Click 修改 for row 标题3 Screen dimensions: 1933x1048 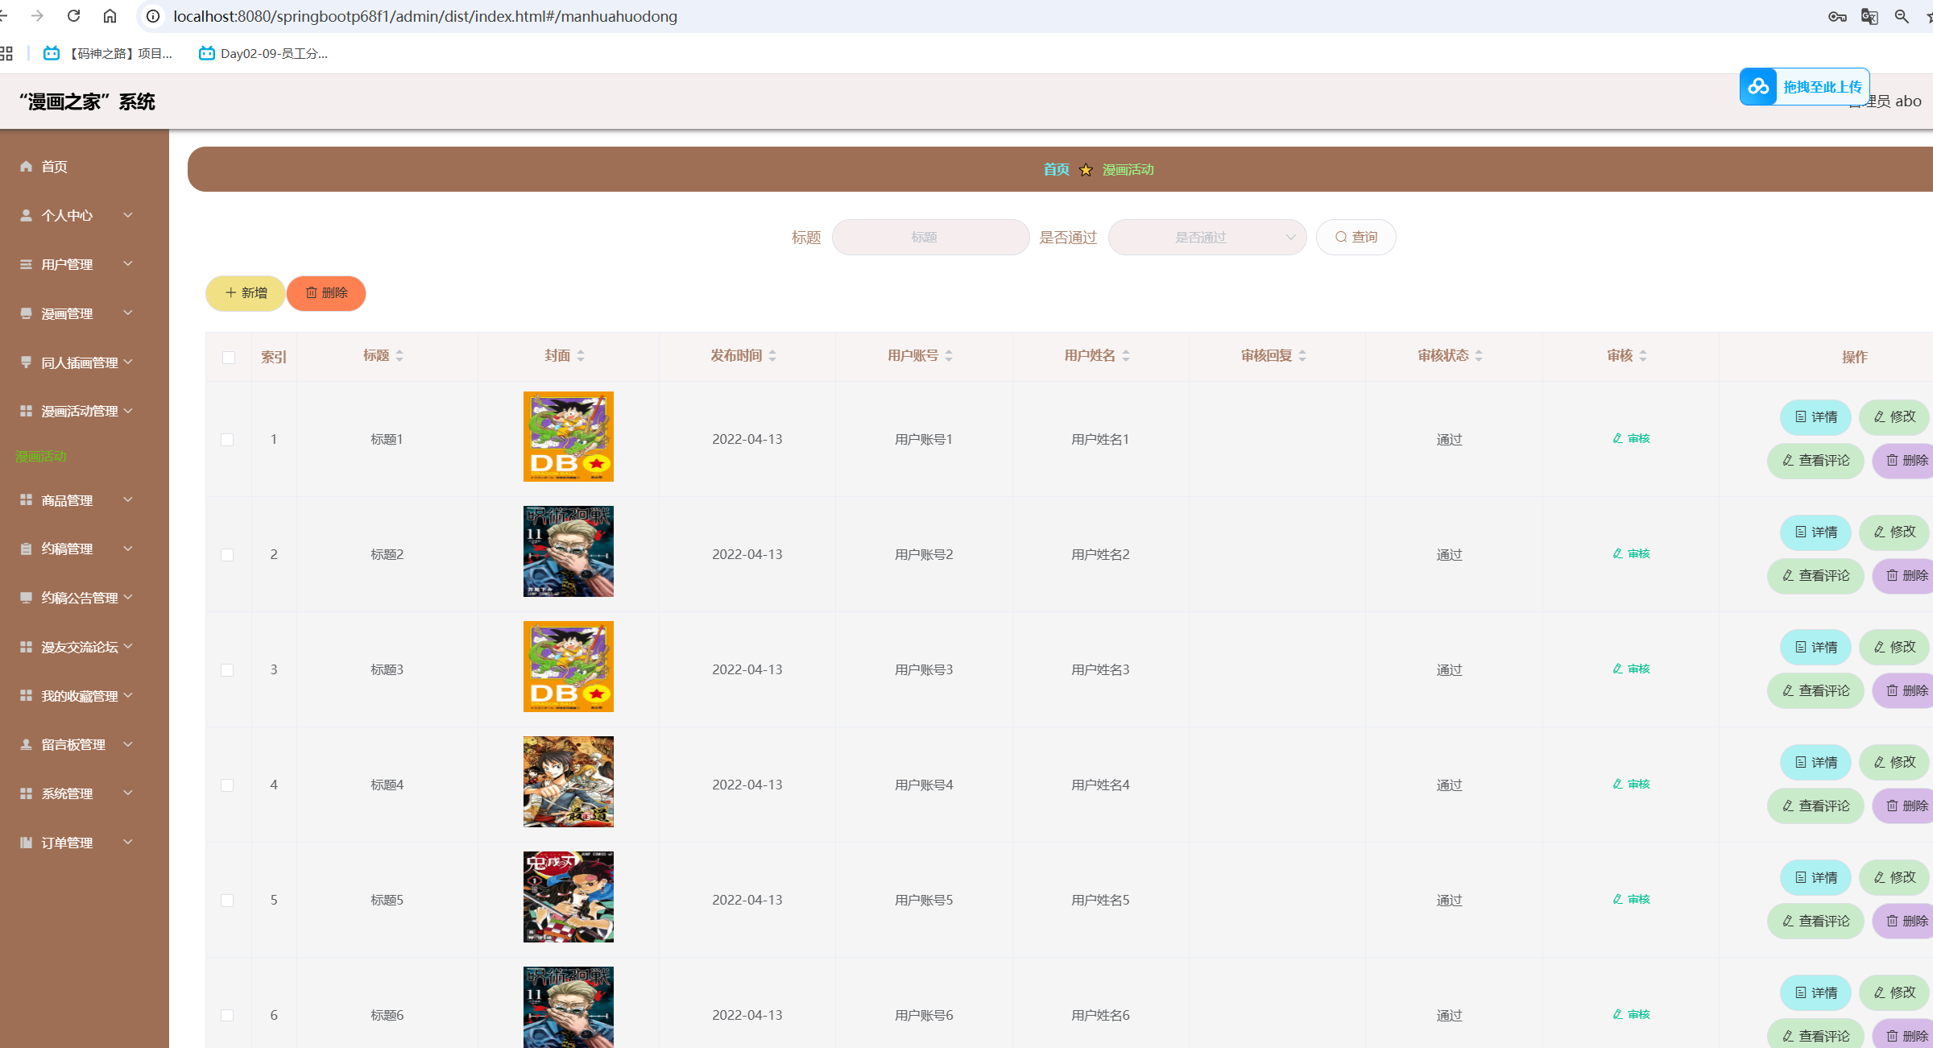[1894, 648]
